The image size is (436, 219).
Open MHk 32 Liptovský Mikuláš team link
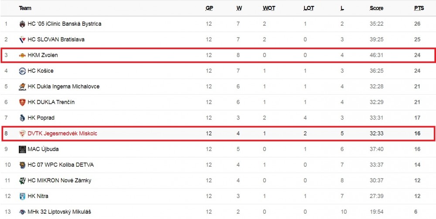tap(59, 212)
